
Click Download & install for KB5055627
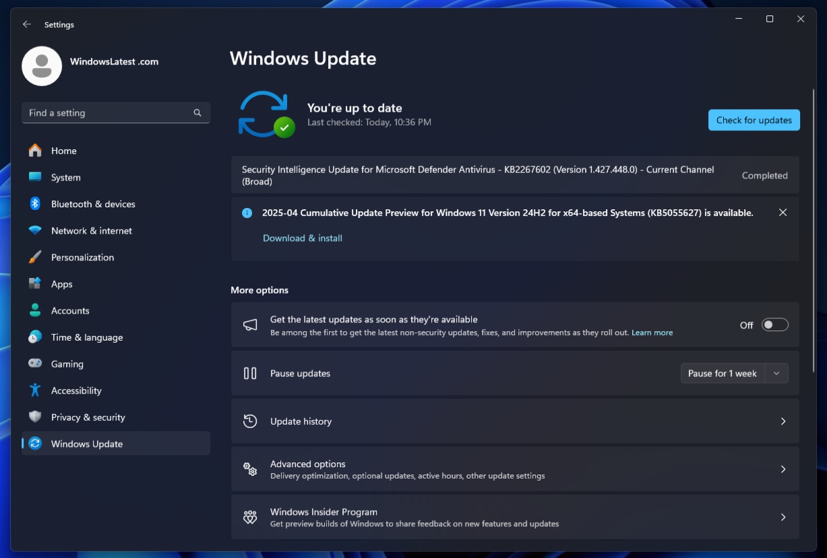tap(302, 238)
